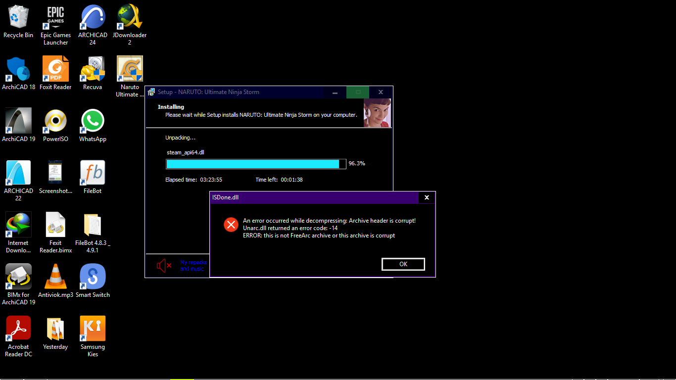Launch Foxit Reader
676x380 pixels.
(x=55, y=68)
